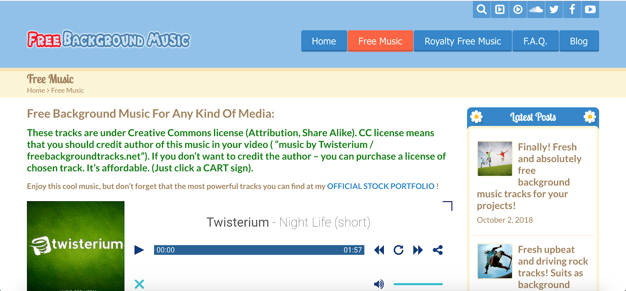Follow the Home breadcrumb link
The height and width of the screenshot is (291, 626).
36,90
